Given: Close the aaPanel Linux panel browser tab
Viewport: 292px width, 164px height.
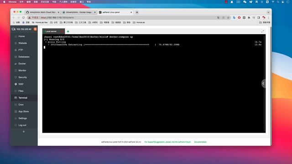Looking at the screenshot, I should coord(131,12).
